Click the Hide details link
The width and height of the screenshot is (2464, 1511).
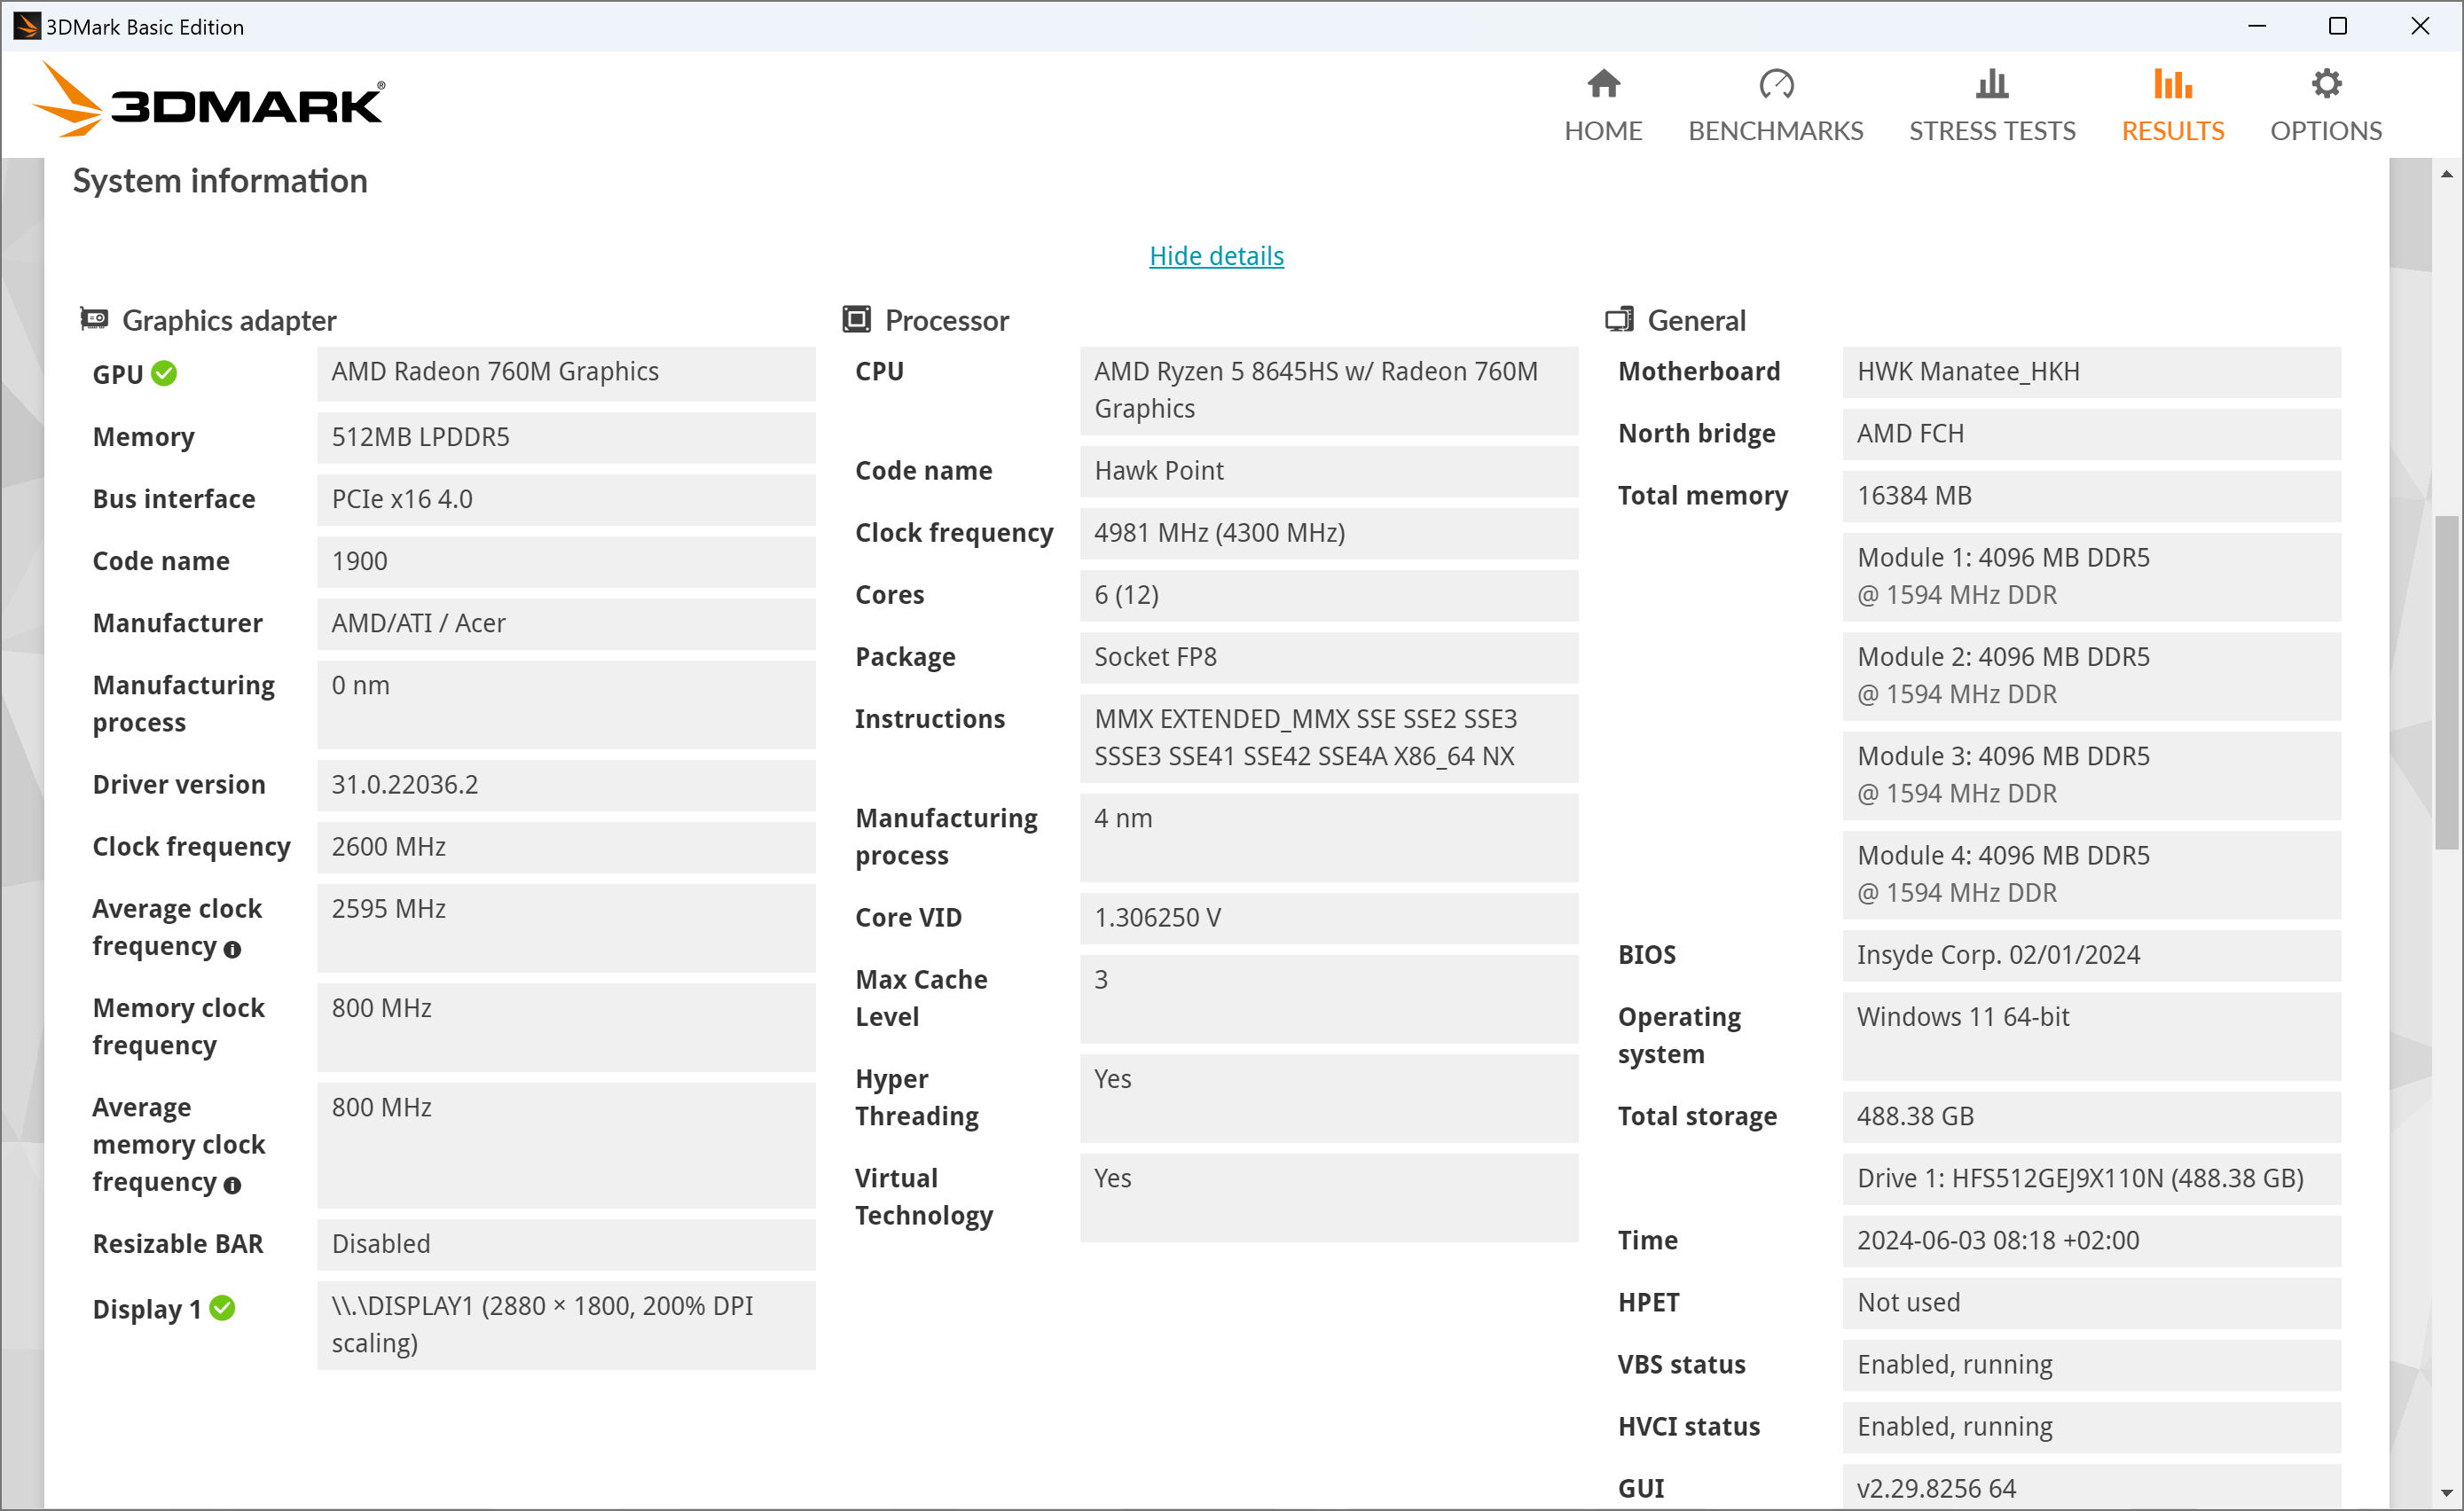click(x=1216, y=256)
